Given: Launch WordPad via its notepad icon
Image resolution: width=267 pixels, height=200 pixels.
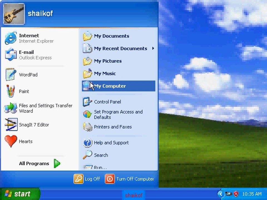Looking at the screenshot, I should [11, 74].
